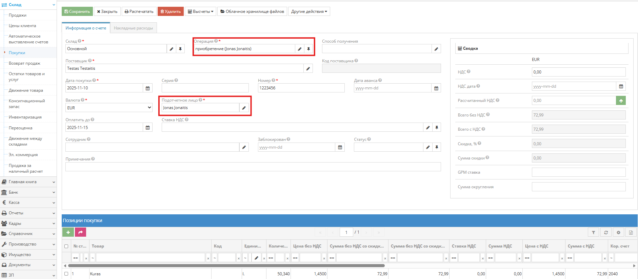Click the green add position plus button
638x279 pixels.
point(68,232)
